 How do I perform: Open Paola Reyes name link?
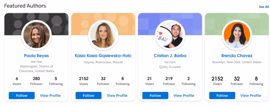[36, 56]
